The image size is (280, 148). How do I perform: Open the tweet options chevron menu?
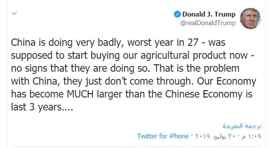coord(14,14)
